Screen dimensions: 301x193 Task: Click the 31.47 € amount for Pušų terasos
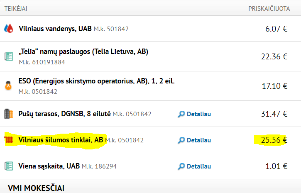[274, 114]
